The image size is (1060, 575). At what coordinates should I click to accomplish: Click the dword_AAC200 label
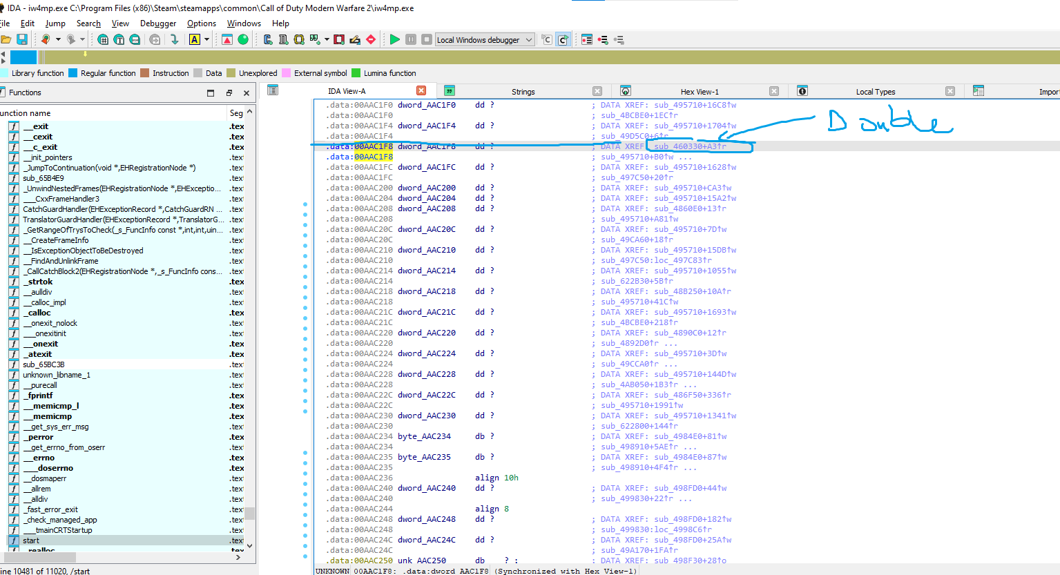point(426,188)
